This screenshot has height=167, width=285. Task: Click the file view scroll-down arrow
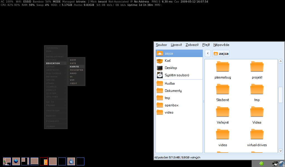point(281,151)
